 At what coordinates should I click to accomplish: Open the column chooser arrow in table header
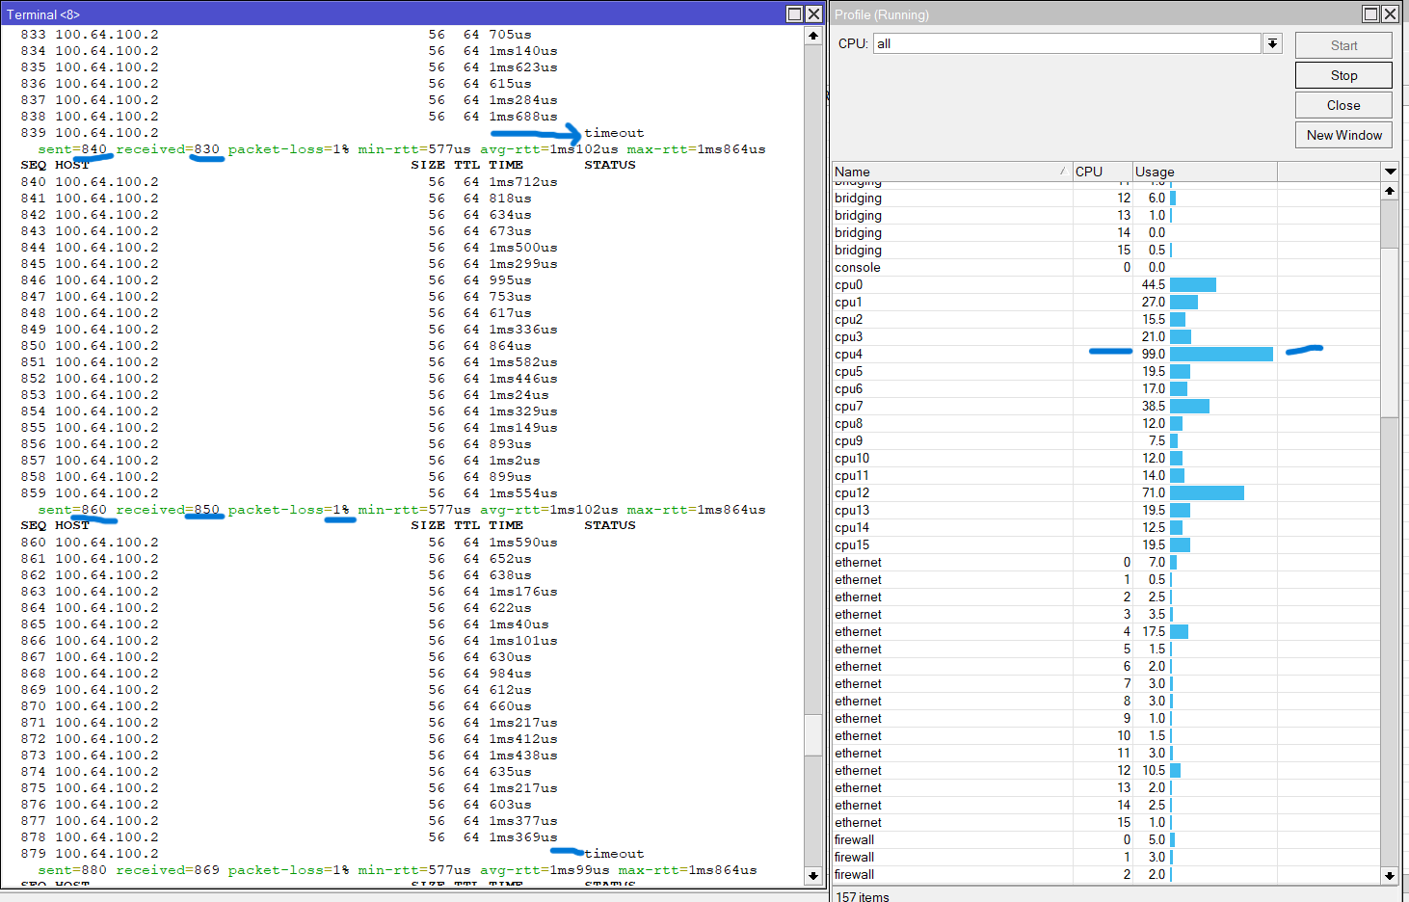pyautogui.click(x=1390, y=172)
